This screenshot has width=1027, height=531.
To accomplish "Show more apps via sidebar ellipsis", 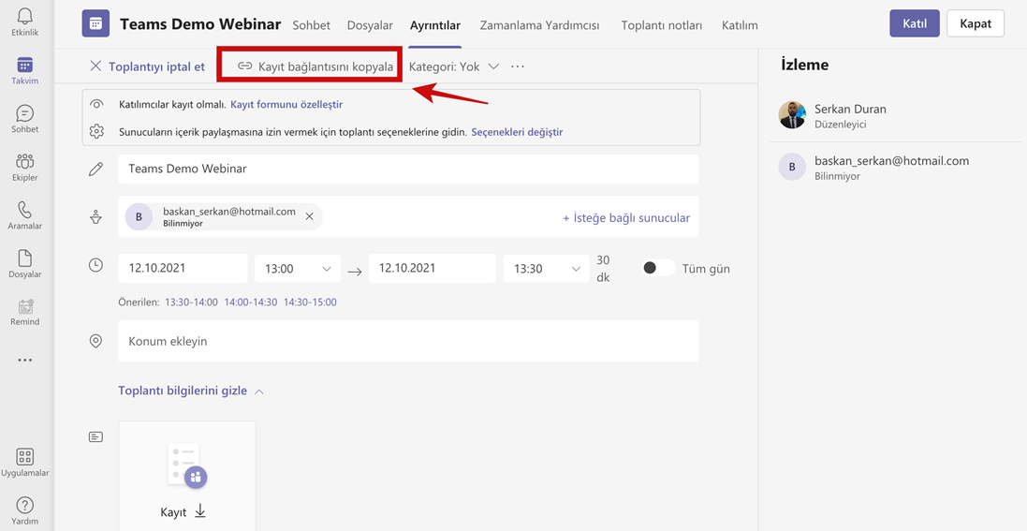I will pos(25,360).
